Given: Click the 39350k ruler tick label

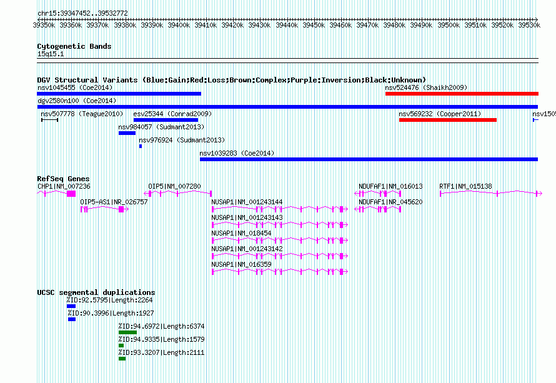Looking at the screenshot, I should pos(44,25).
